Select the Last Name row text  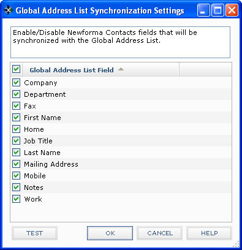(x=42, y=153)
